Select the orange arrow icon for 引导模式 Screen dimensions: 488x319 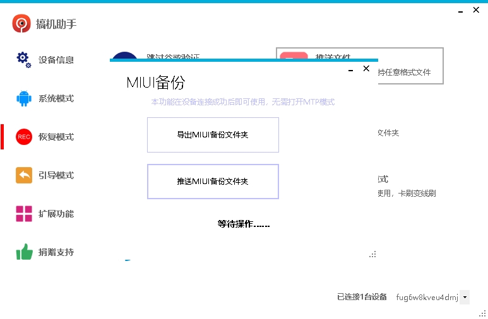(x=24, y=175)
